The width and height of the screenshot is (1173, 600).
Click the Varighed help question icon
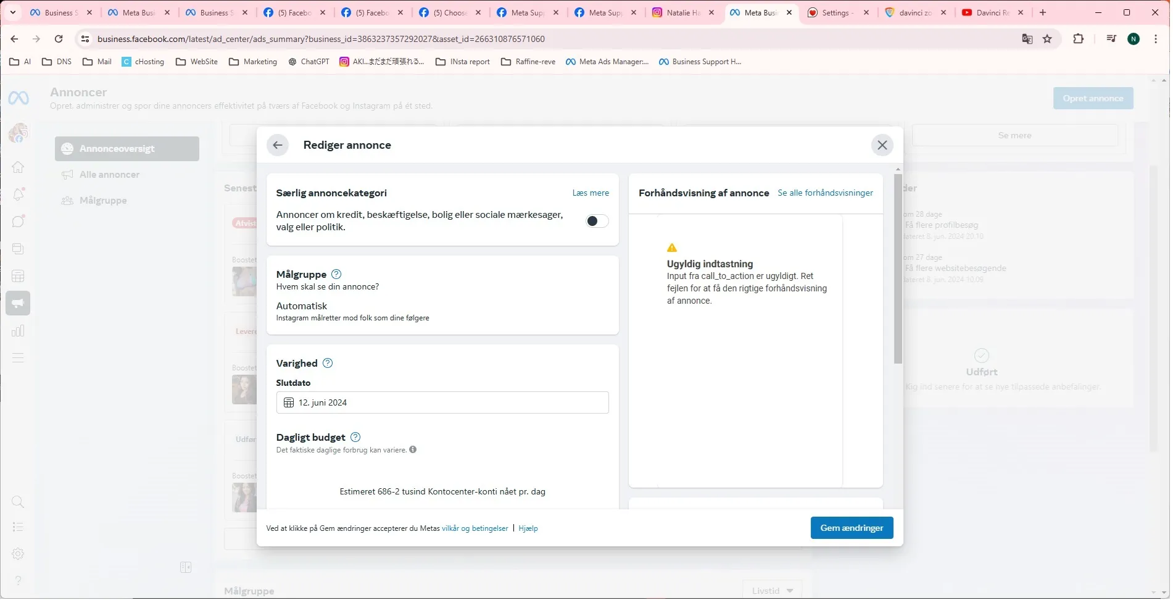pyautogui.click(x=328, y=364)
